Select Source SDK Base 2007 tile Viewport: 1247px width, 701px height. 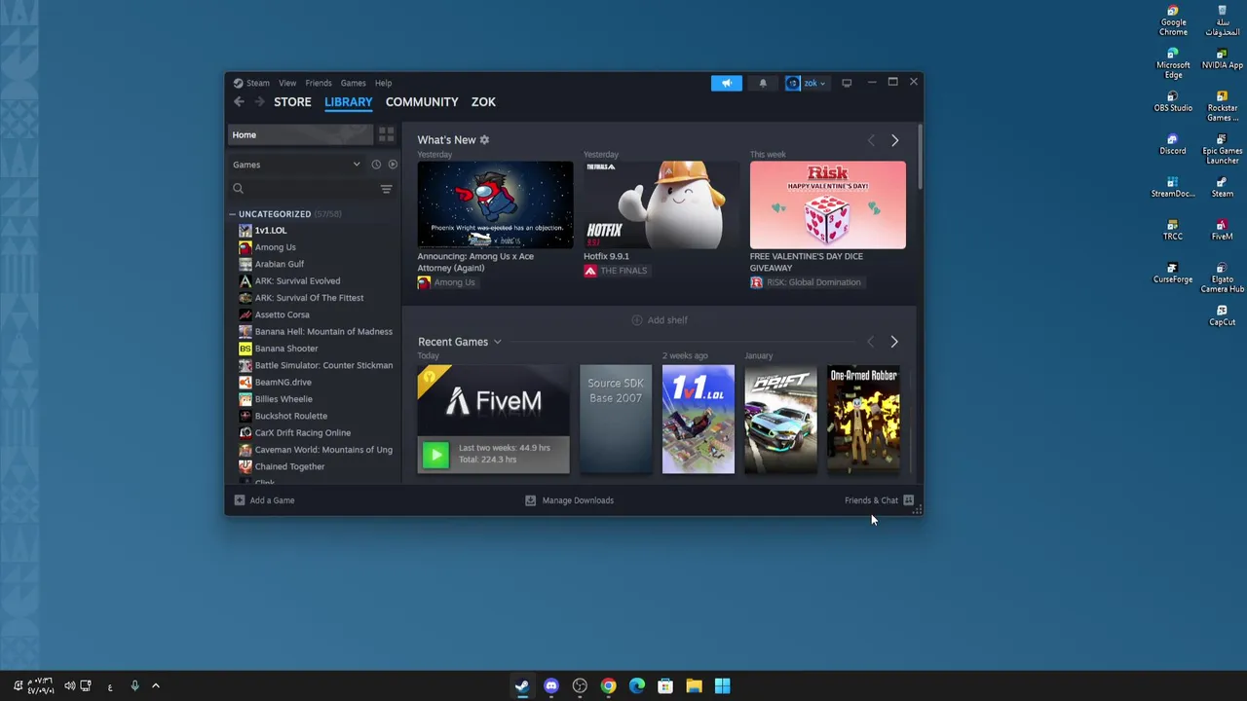pos(616,419)
